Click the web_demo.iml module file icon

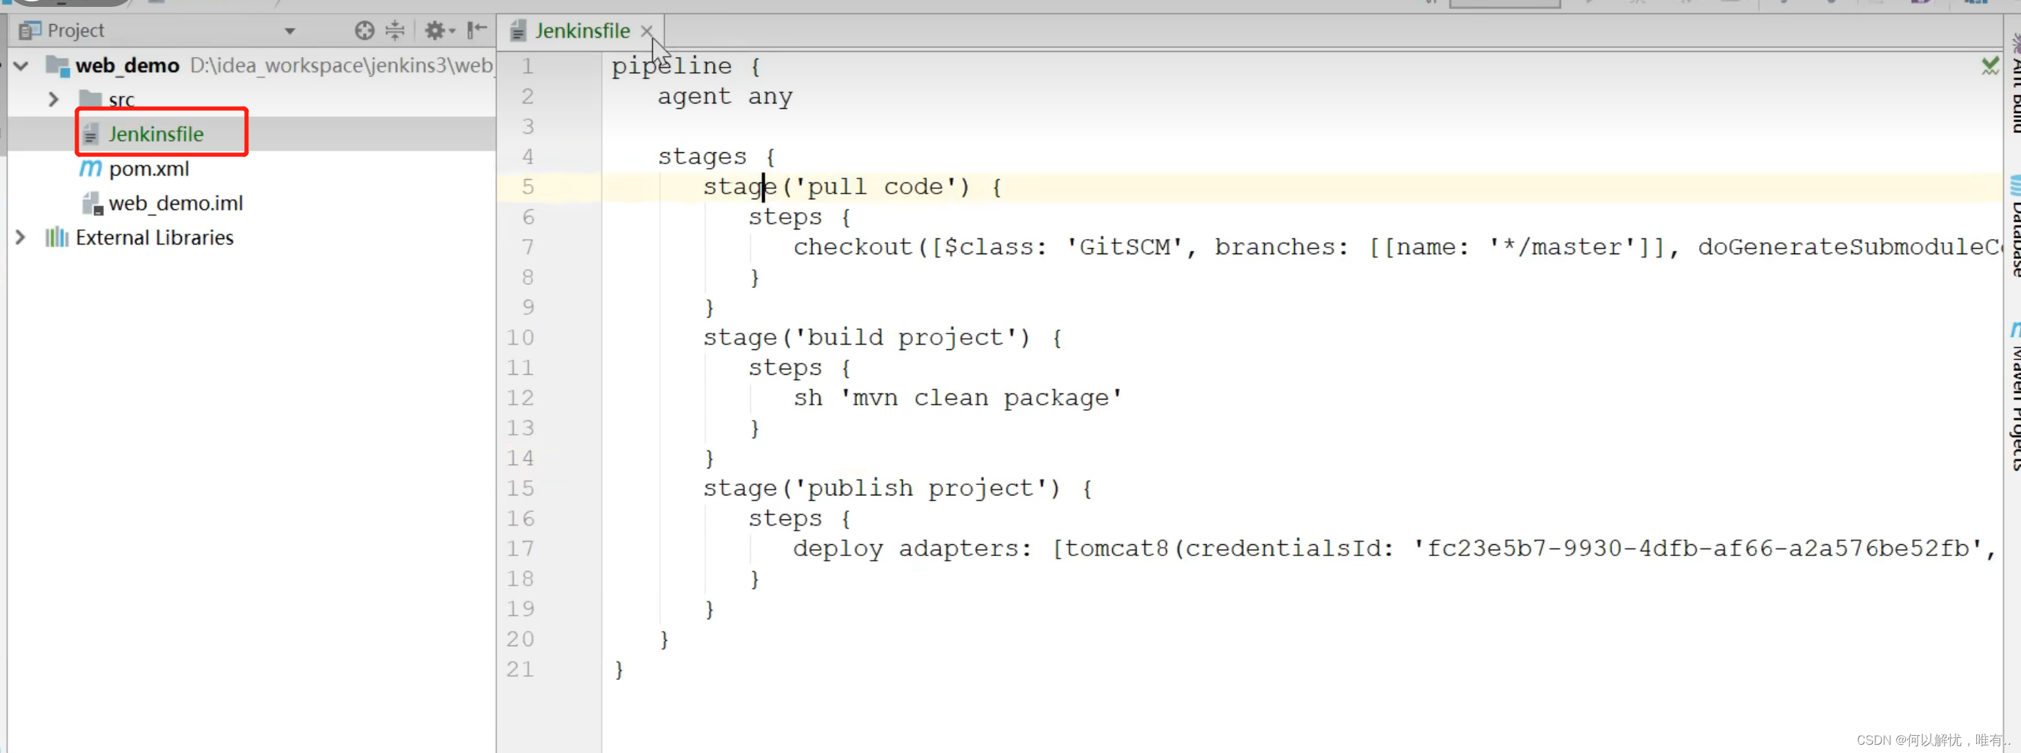coord(92,203)
